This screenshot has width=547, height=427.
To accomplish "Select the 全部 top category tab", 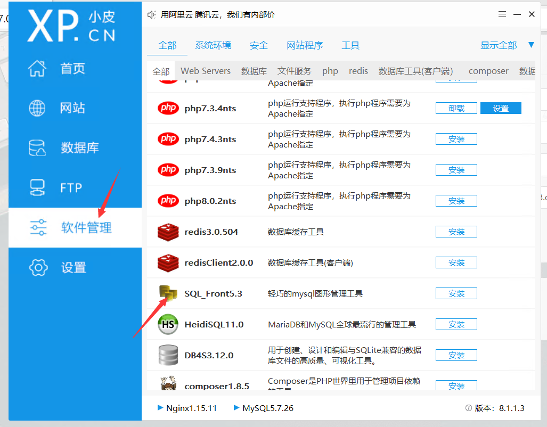I will (x=167, y=45).
